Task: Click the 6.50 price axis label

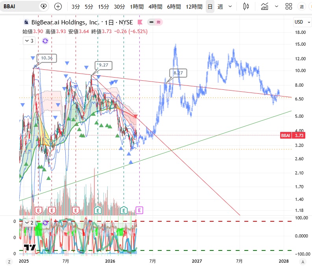Action: coord(300,99)
